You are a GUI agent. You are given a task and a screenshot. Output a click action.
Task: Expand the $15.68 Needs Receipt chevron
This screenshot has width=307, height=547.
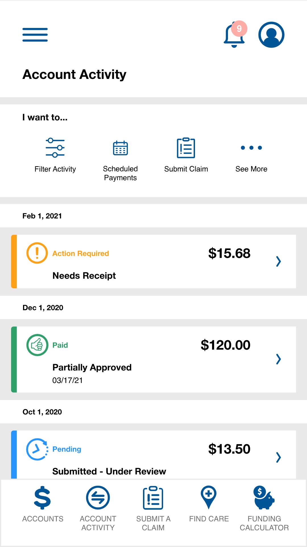(279, 261)
